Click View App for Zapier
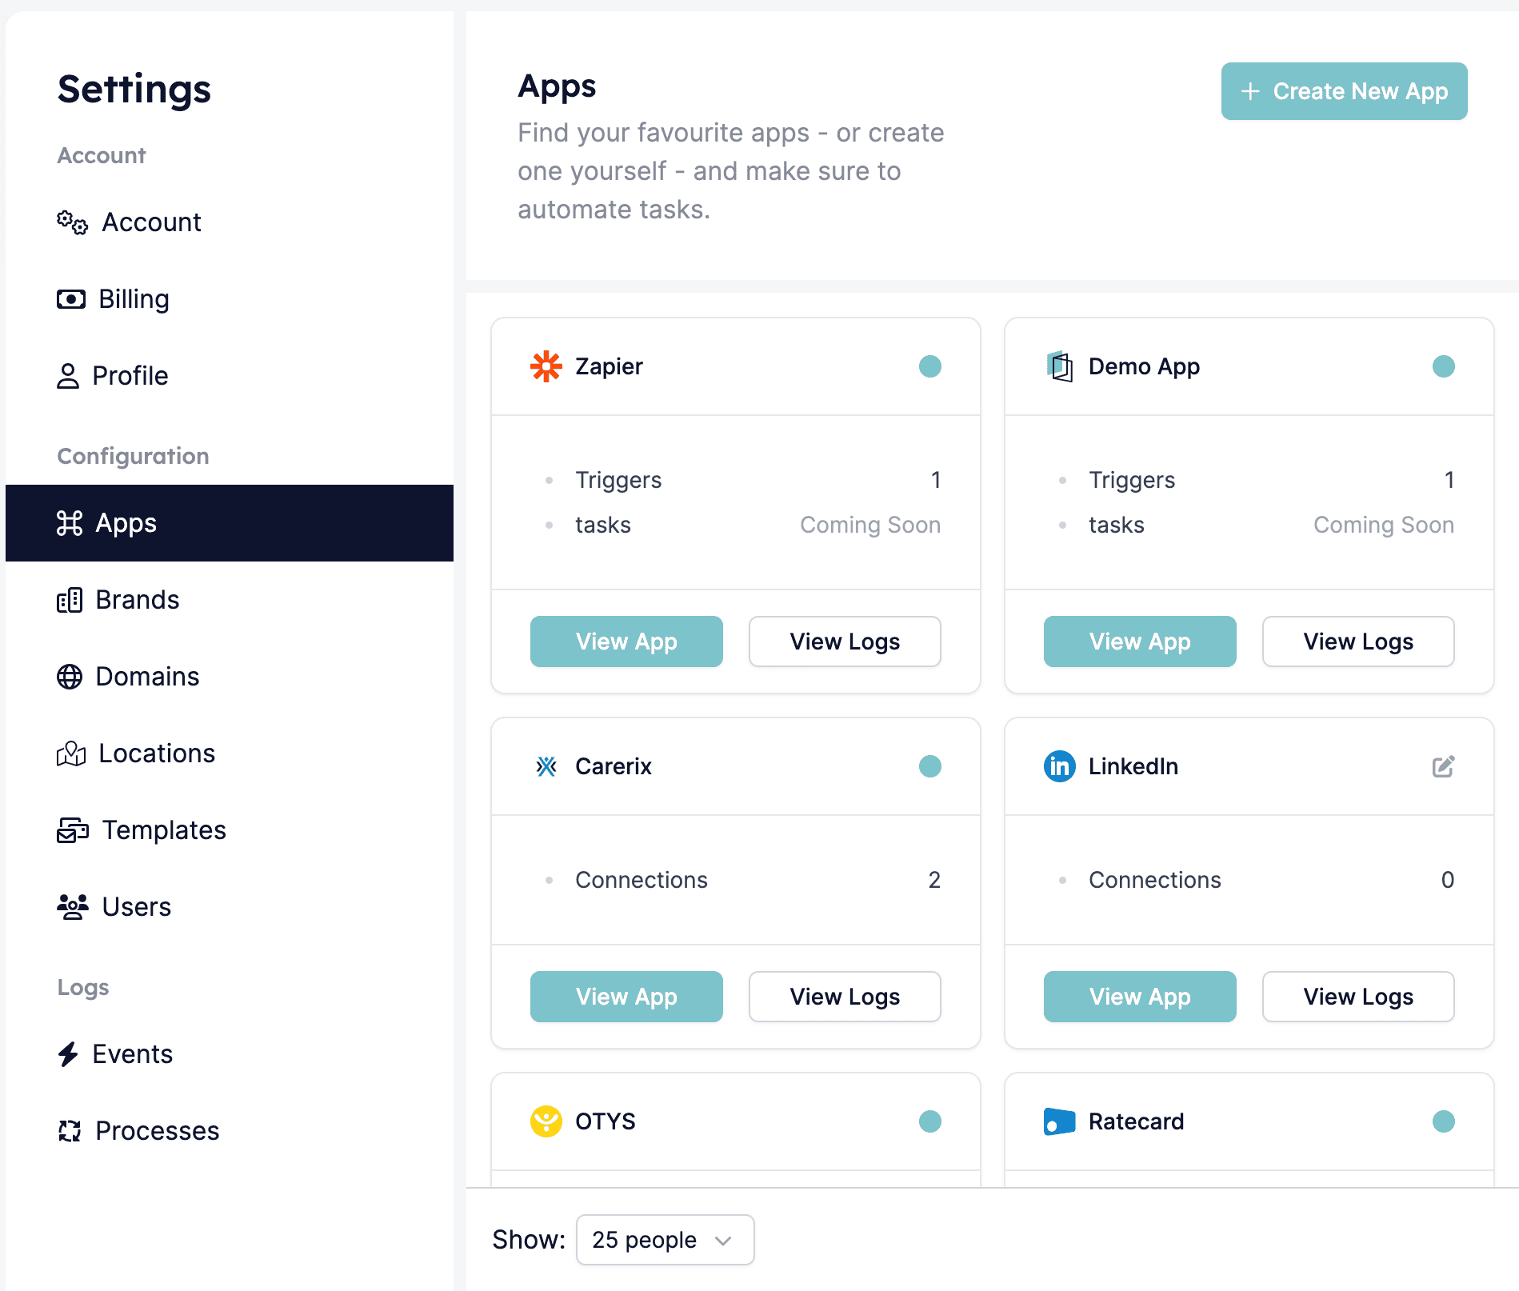This screenshot has height=1291, width=1519. 626,642
